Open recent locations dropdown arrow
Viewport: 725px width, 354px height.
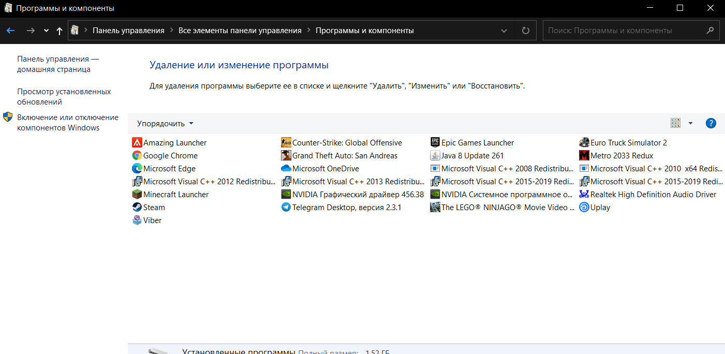tap(46, 31)
